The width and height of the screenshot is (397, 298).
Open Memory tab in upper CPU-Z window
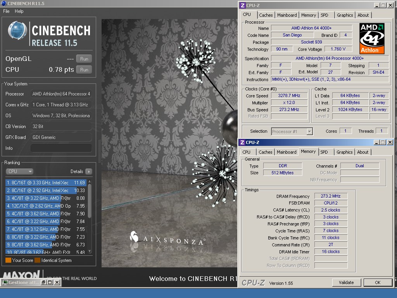(308, 15)
